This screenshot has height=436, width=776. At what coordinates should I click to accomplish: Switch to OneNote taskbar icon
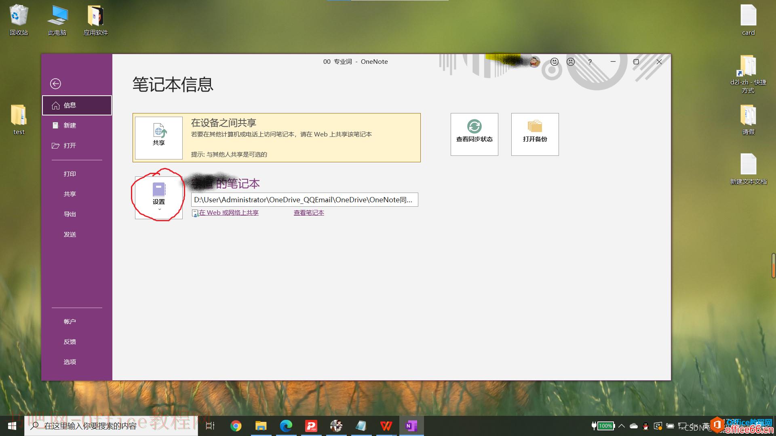coord(411,426)
